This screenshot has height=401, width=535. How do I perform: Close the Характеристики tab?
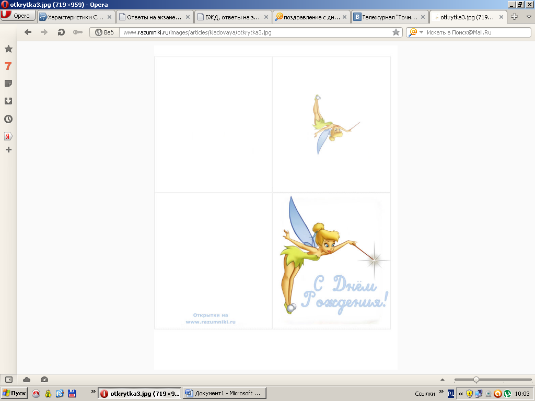(x=109, y=17)
